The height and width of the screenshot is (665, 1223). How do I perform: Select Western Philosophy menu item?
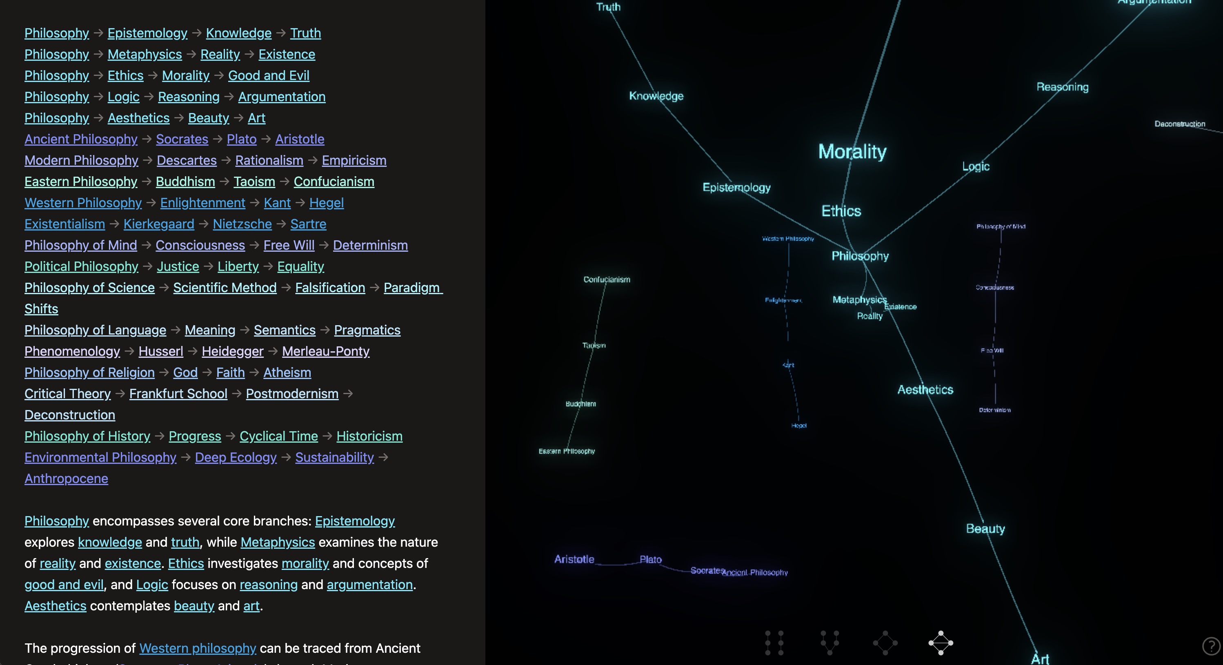[x=83, y=202]
